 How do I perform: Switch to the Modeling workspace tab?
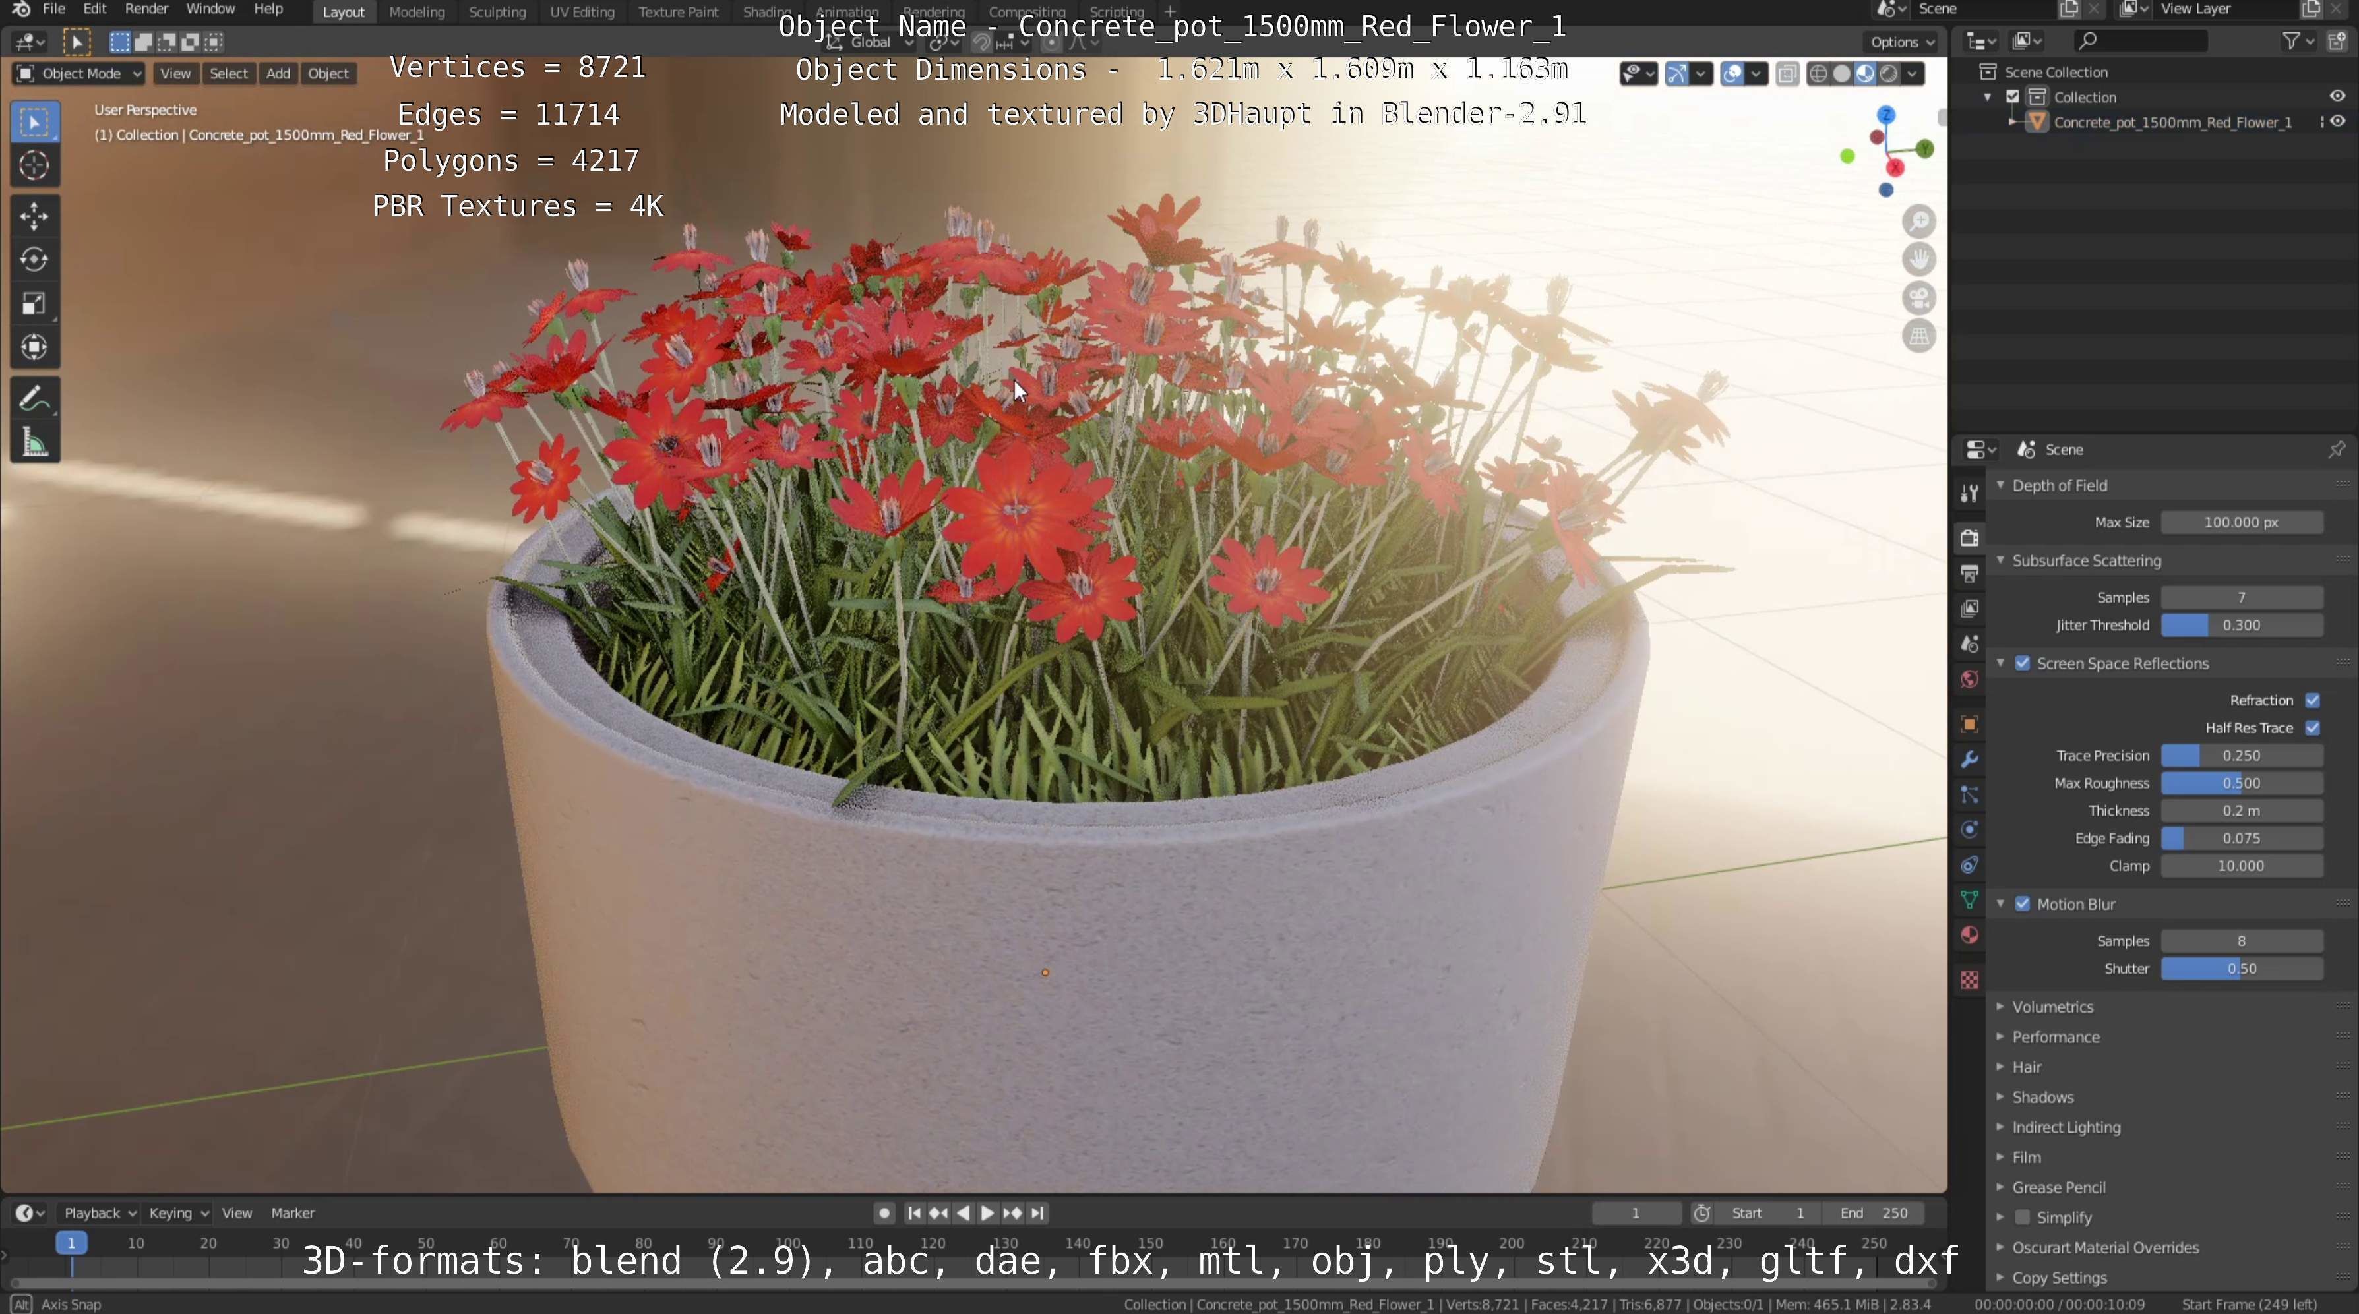417,12
